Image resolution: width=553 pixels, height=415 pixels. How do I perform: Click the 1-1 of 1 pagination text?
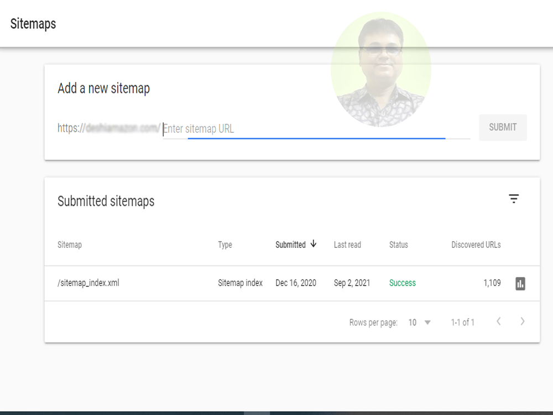pos(462,322)
